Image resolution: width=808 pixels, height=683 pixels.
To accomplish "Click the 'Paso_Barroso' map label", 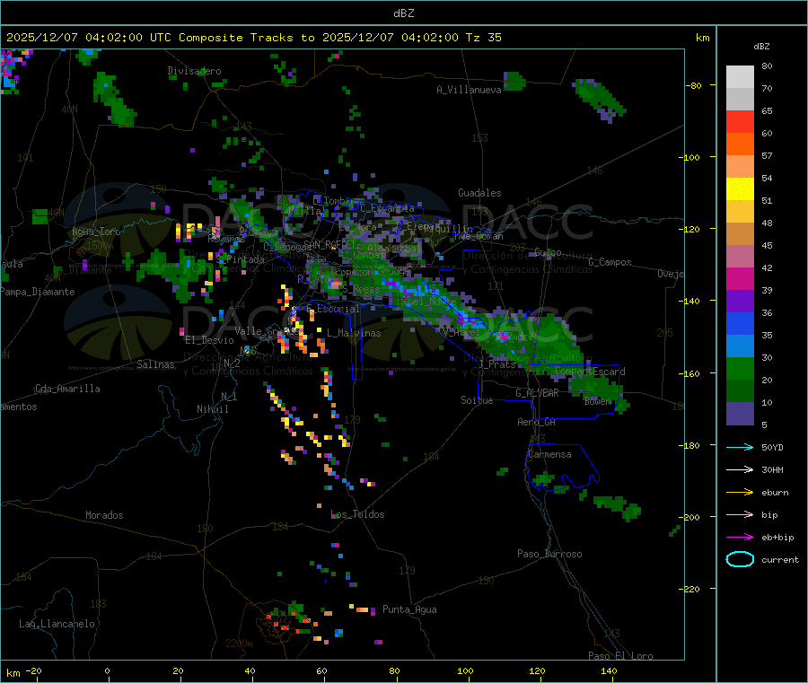I will click(x=549, y=554).
